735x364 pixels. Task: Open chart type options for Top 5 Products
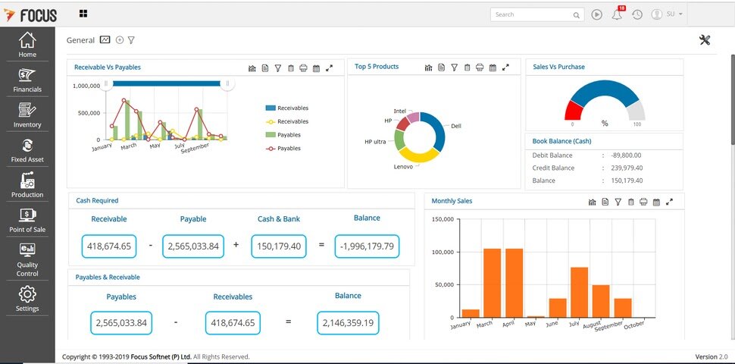click(428, 68)
